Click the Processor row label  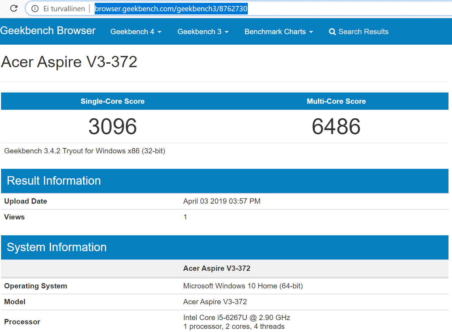pos(22,322)
